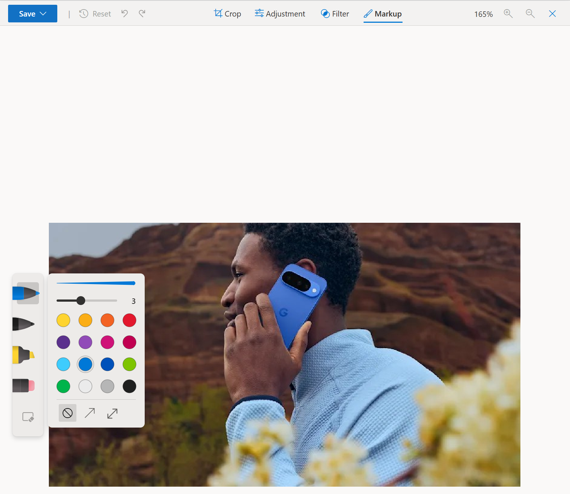Switch to the Crop tab
Screen dimensions: 570x494
tap(227, 14)
